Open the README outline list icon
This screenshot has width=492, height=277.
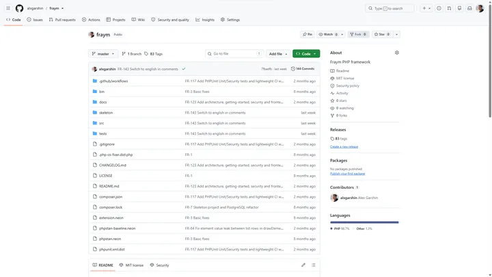[x=314, y=265]
